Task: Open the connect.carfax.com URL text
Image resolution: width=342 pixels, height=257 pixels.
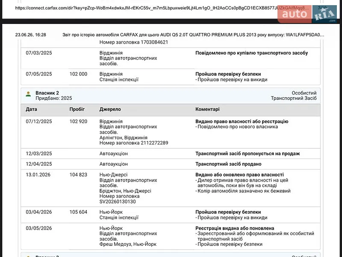Action: pyautogui.click(x=162, y=8)
